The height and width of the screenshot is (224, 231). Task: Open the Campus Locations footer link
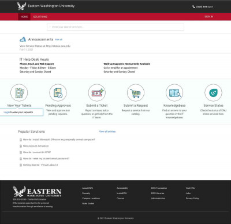[x=91, y=199]
